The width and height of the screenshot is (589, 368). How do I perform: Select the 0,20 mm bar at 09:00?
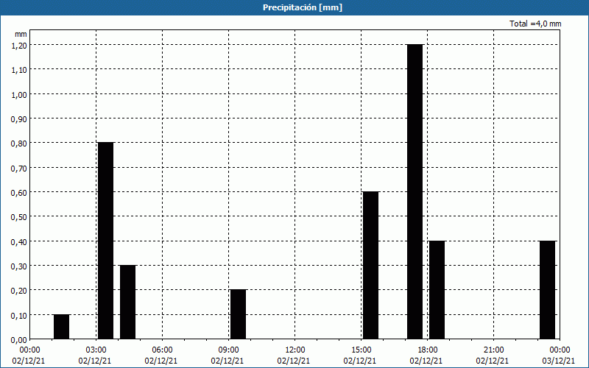click(x=238, y=314)
